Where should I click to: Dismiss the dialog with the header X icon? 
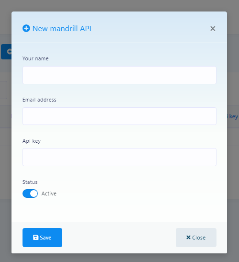pos(213,29)
